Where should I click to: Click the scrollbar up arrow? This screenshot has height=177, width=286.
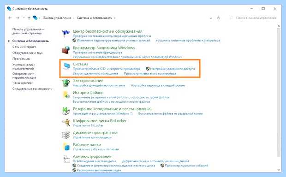279,26
